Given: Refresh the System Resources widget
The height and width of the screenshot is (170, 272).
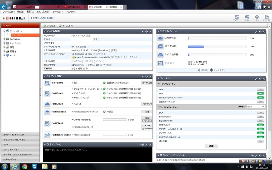Looking at the screenshot, I should (260, 32).
